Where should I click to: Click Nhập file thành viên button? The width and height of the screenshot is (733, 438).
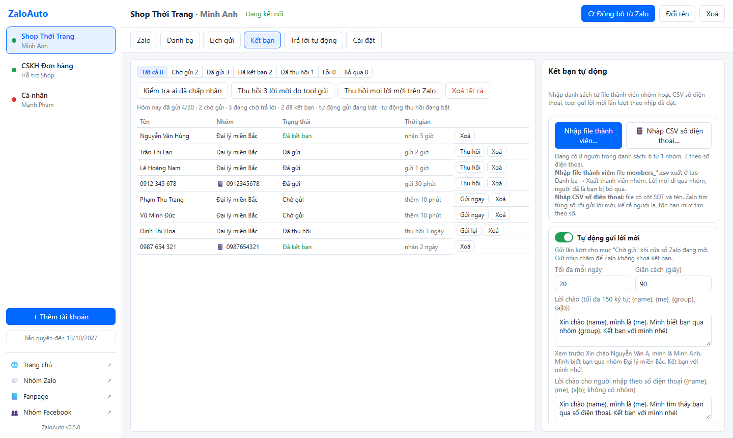588,135
